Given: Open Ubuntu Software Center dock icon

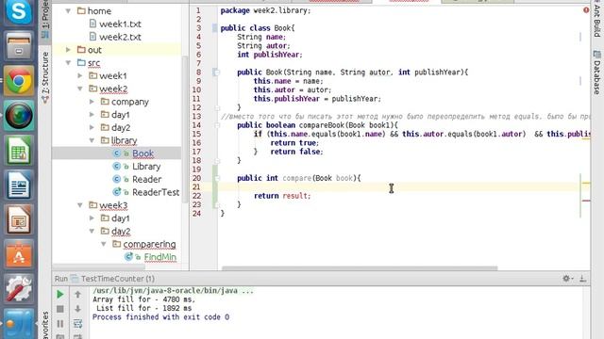Looking at the screenshot, I should pyautogui.click(x=19, y=254).
